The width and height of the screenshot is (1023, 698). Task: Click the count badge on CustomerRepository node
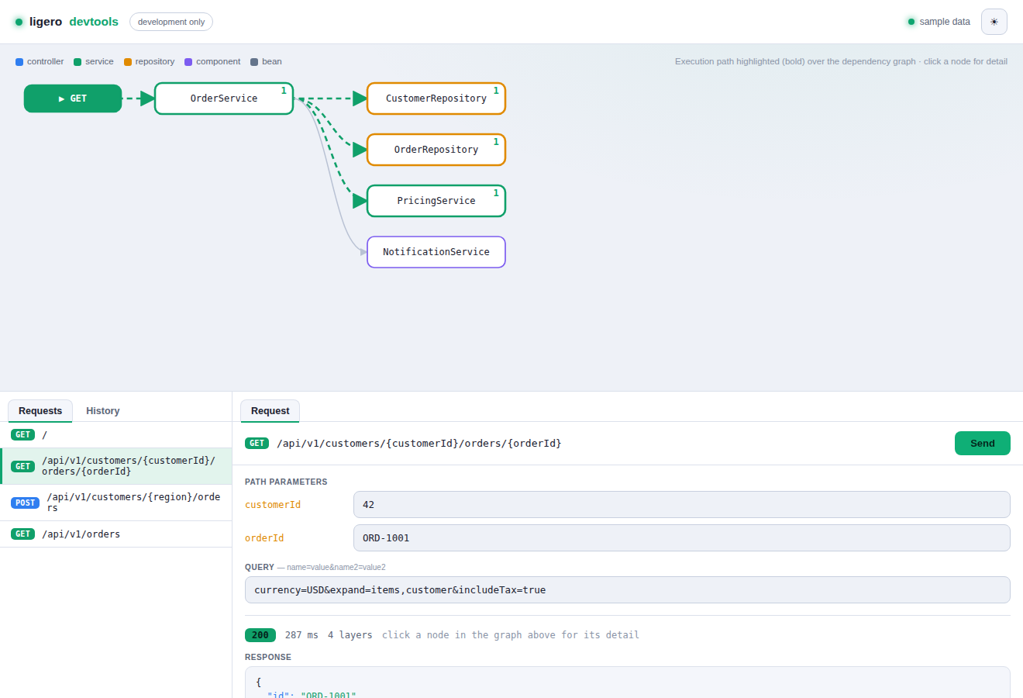click(496, 91)
